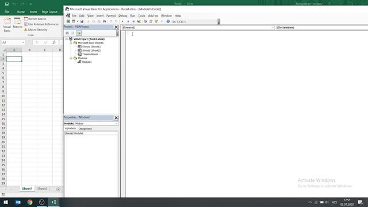Collapse the Modules folder node
The height and width of the screenshot is (207, 368).
coord(71,58)
